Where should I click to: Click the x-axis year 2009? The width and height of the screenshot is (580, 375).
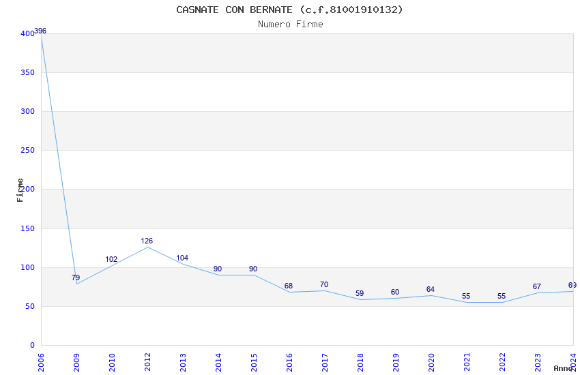pos(76,363)
